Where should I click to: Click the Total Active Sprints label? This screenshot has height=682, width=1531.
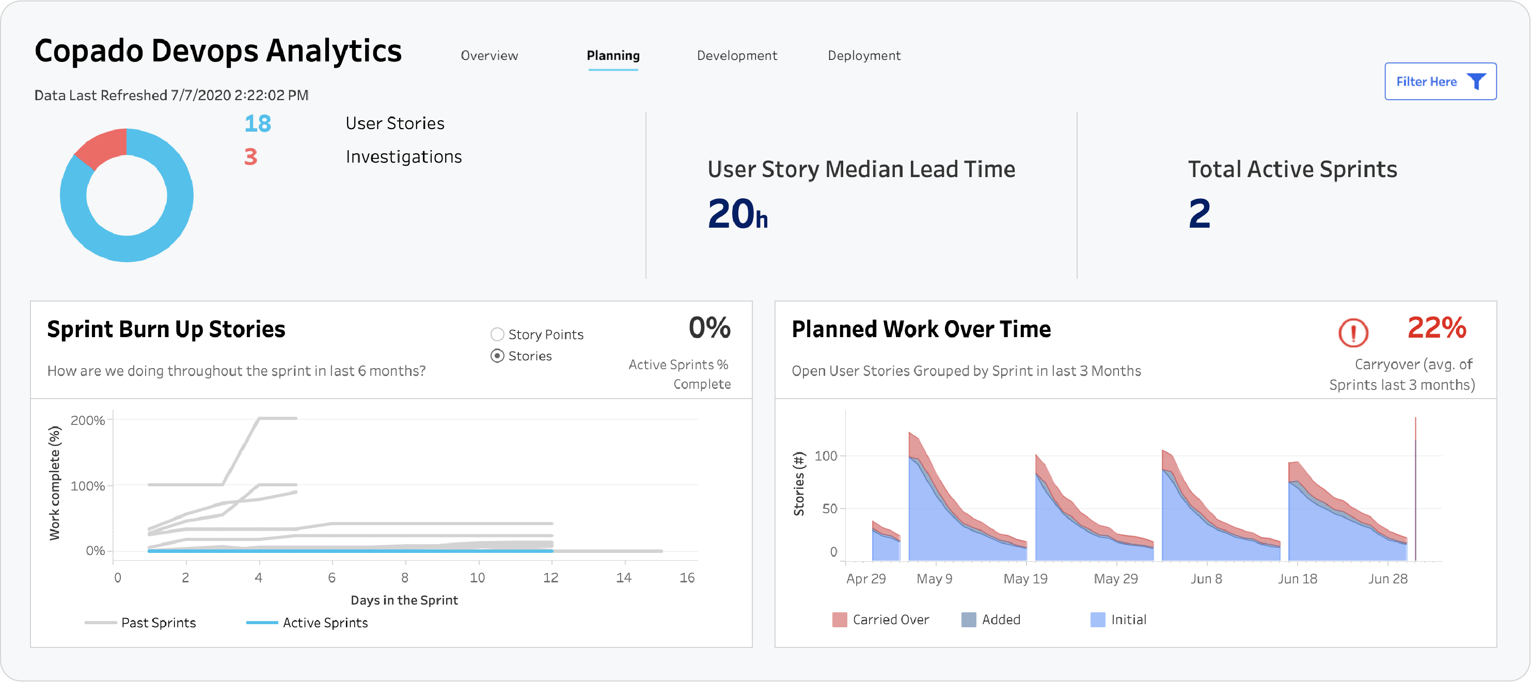1292,169
